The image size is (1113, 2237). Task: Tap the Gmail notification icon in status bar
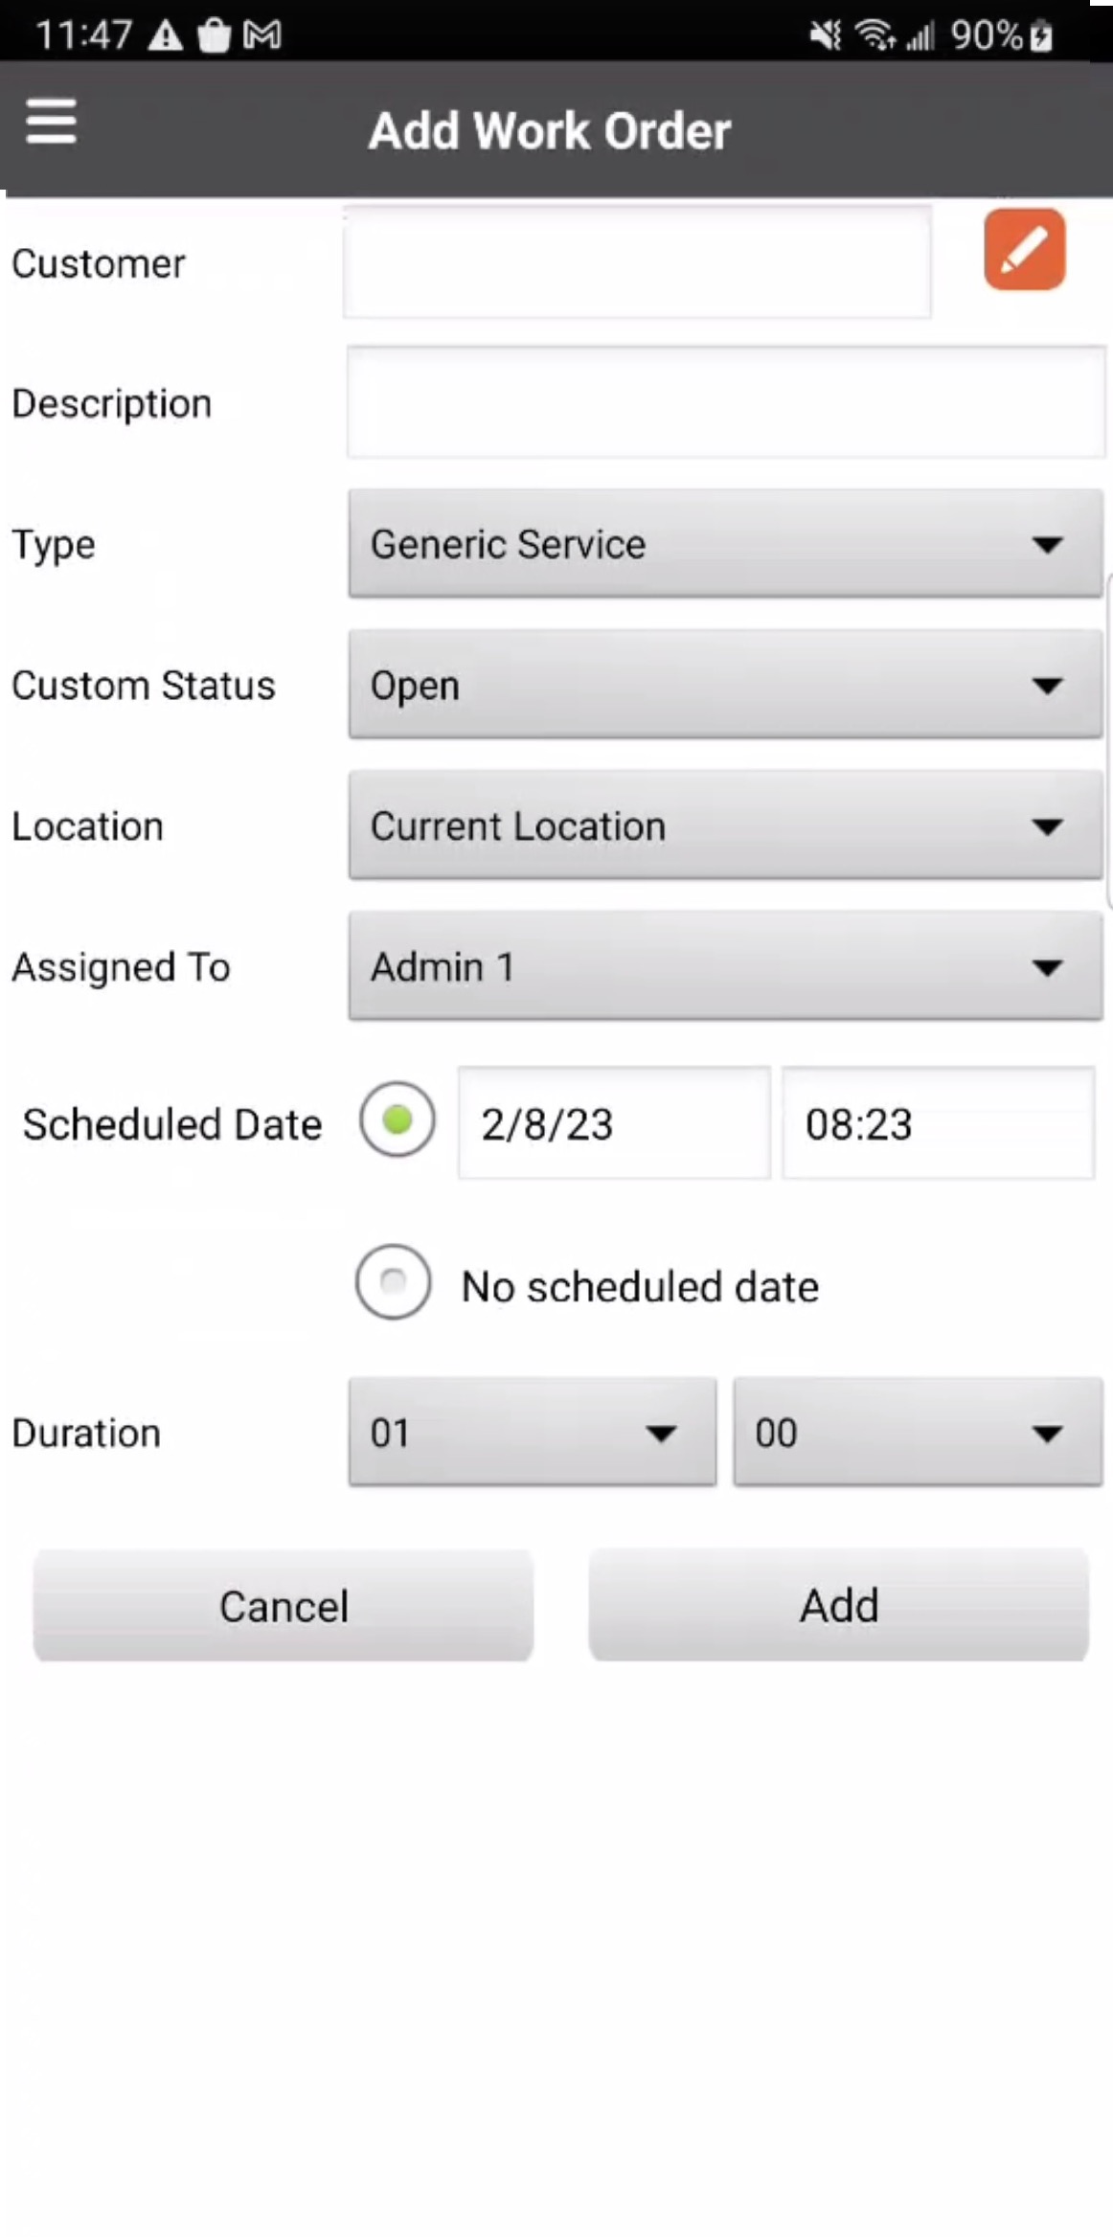tap(261, 36)
